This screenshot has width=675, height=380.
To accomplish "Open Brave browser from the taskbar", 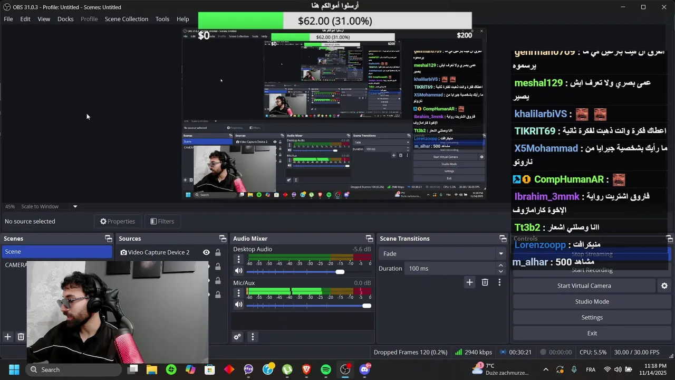I will pos(306,369).
